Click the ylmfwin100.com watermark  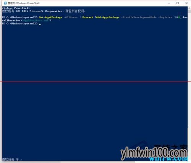154,152
